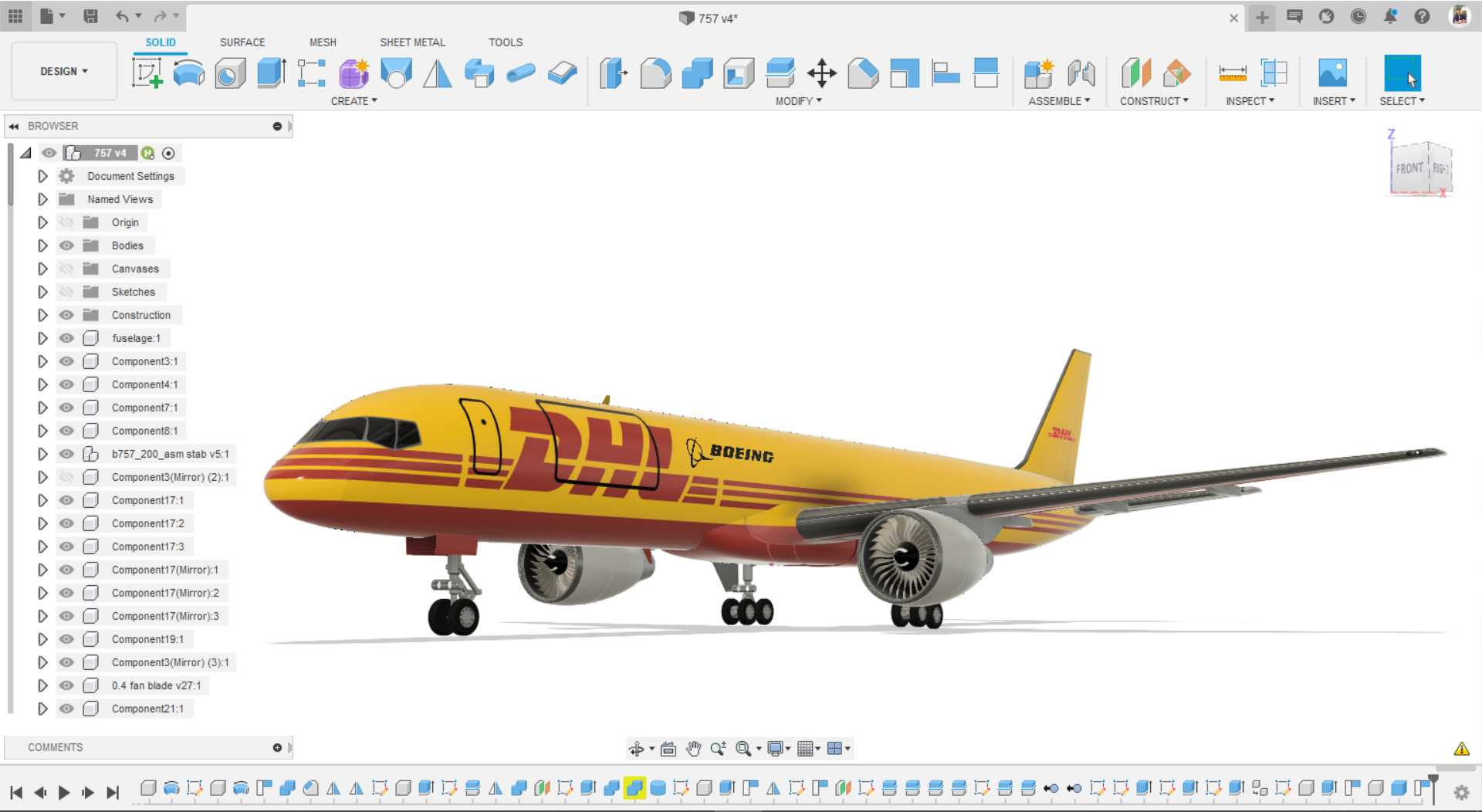Open the SELECT menu
1482x812 pixels.
(x=1402, y=101)
